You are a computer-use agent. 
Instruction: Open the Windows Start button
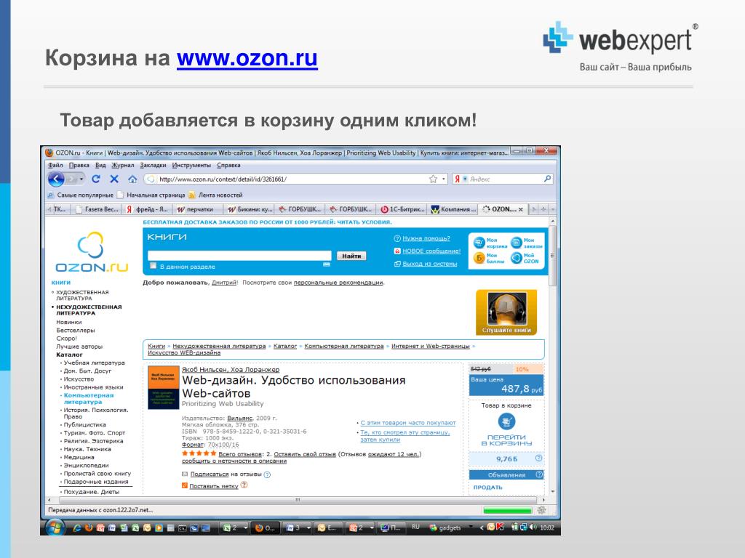coord(55,527)
